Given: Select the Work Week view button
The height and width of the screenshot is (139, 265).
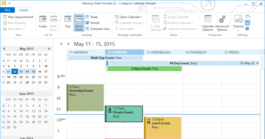Looking at the screenshot, I should coord(79,23).
